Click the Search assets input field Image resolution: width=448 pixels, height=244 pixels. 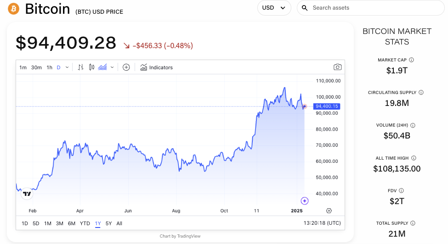coord(372,8)
